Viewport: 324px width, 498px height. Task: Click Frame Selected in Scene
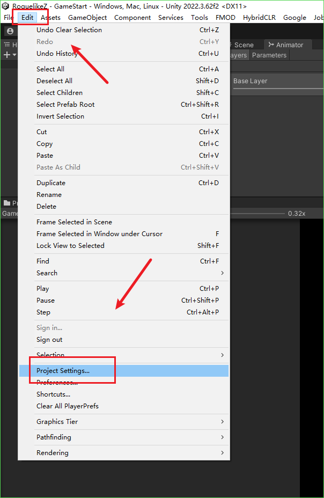pyautogui.click(x=74, y=222)
